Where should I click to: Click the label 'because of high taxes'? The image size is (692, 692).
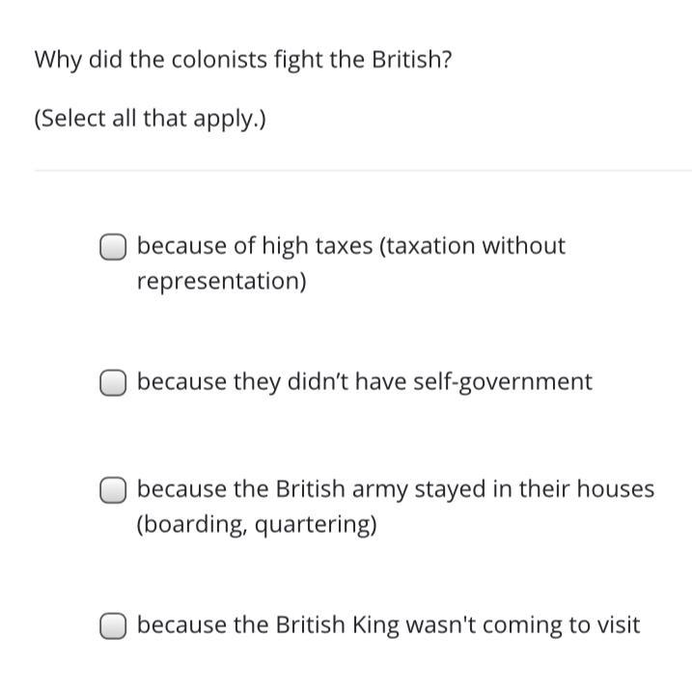pyautogui.click(x=255, y=246)
